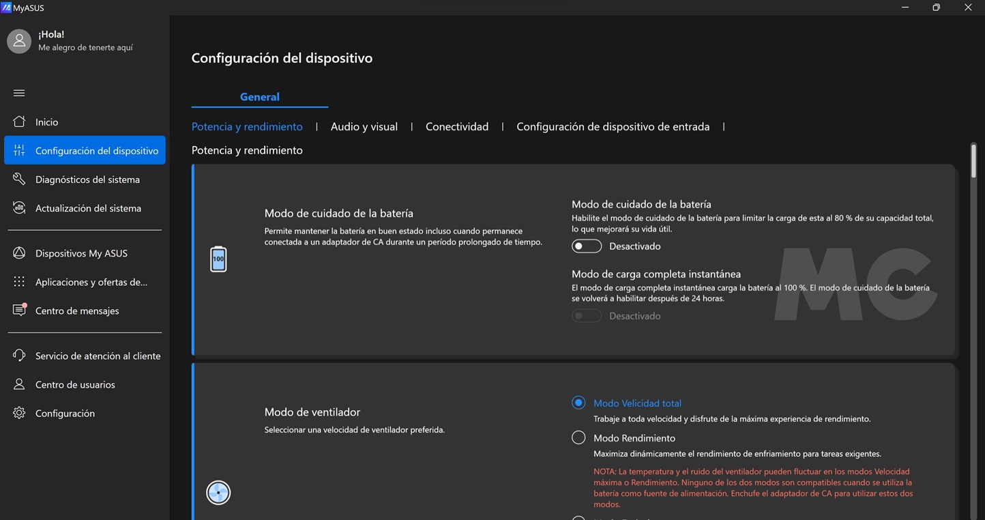Open Configuración de dispositivo de entrada section
The image size is (985, 520).
613,127
